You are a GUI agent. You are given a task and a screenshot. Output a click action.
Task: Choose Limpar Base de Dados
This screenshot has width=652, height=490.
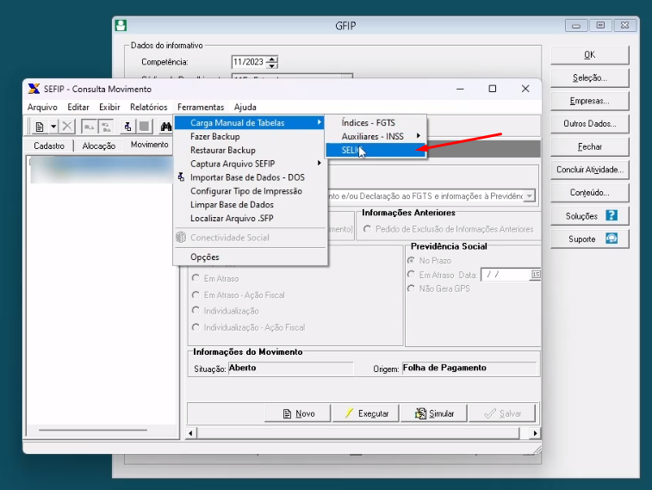(x=250, y=205)
